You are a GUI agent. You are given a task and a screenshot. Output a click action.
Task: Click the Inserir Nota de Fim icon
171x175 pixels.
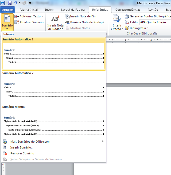[67, 16]
